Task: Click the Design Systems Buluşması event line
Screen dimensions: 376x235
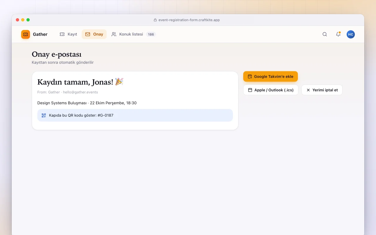Action: pos(87,103)
